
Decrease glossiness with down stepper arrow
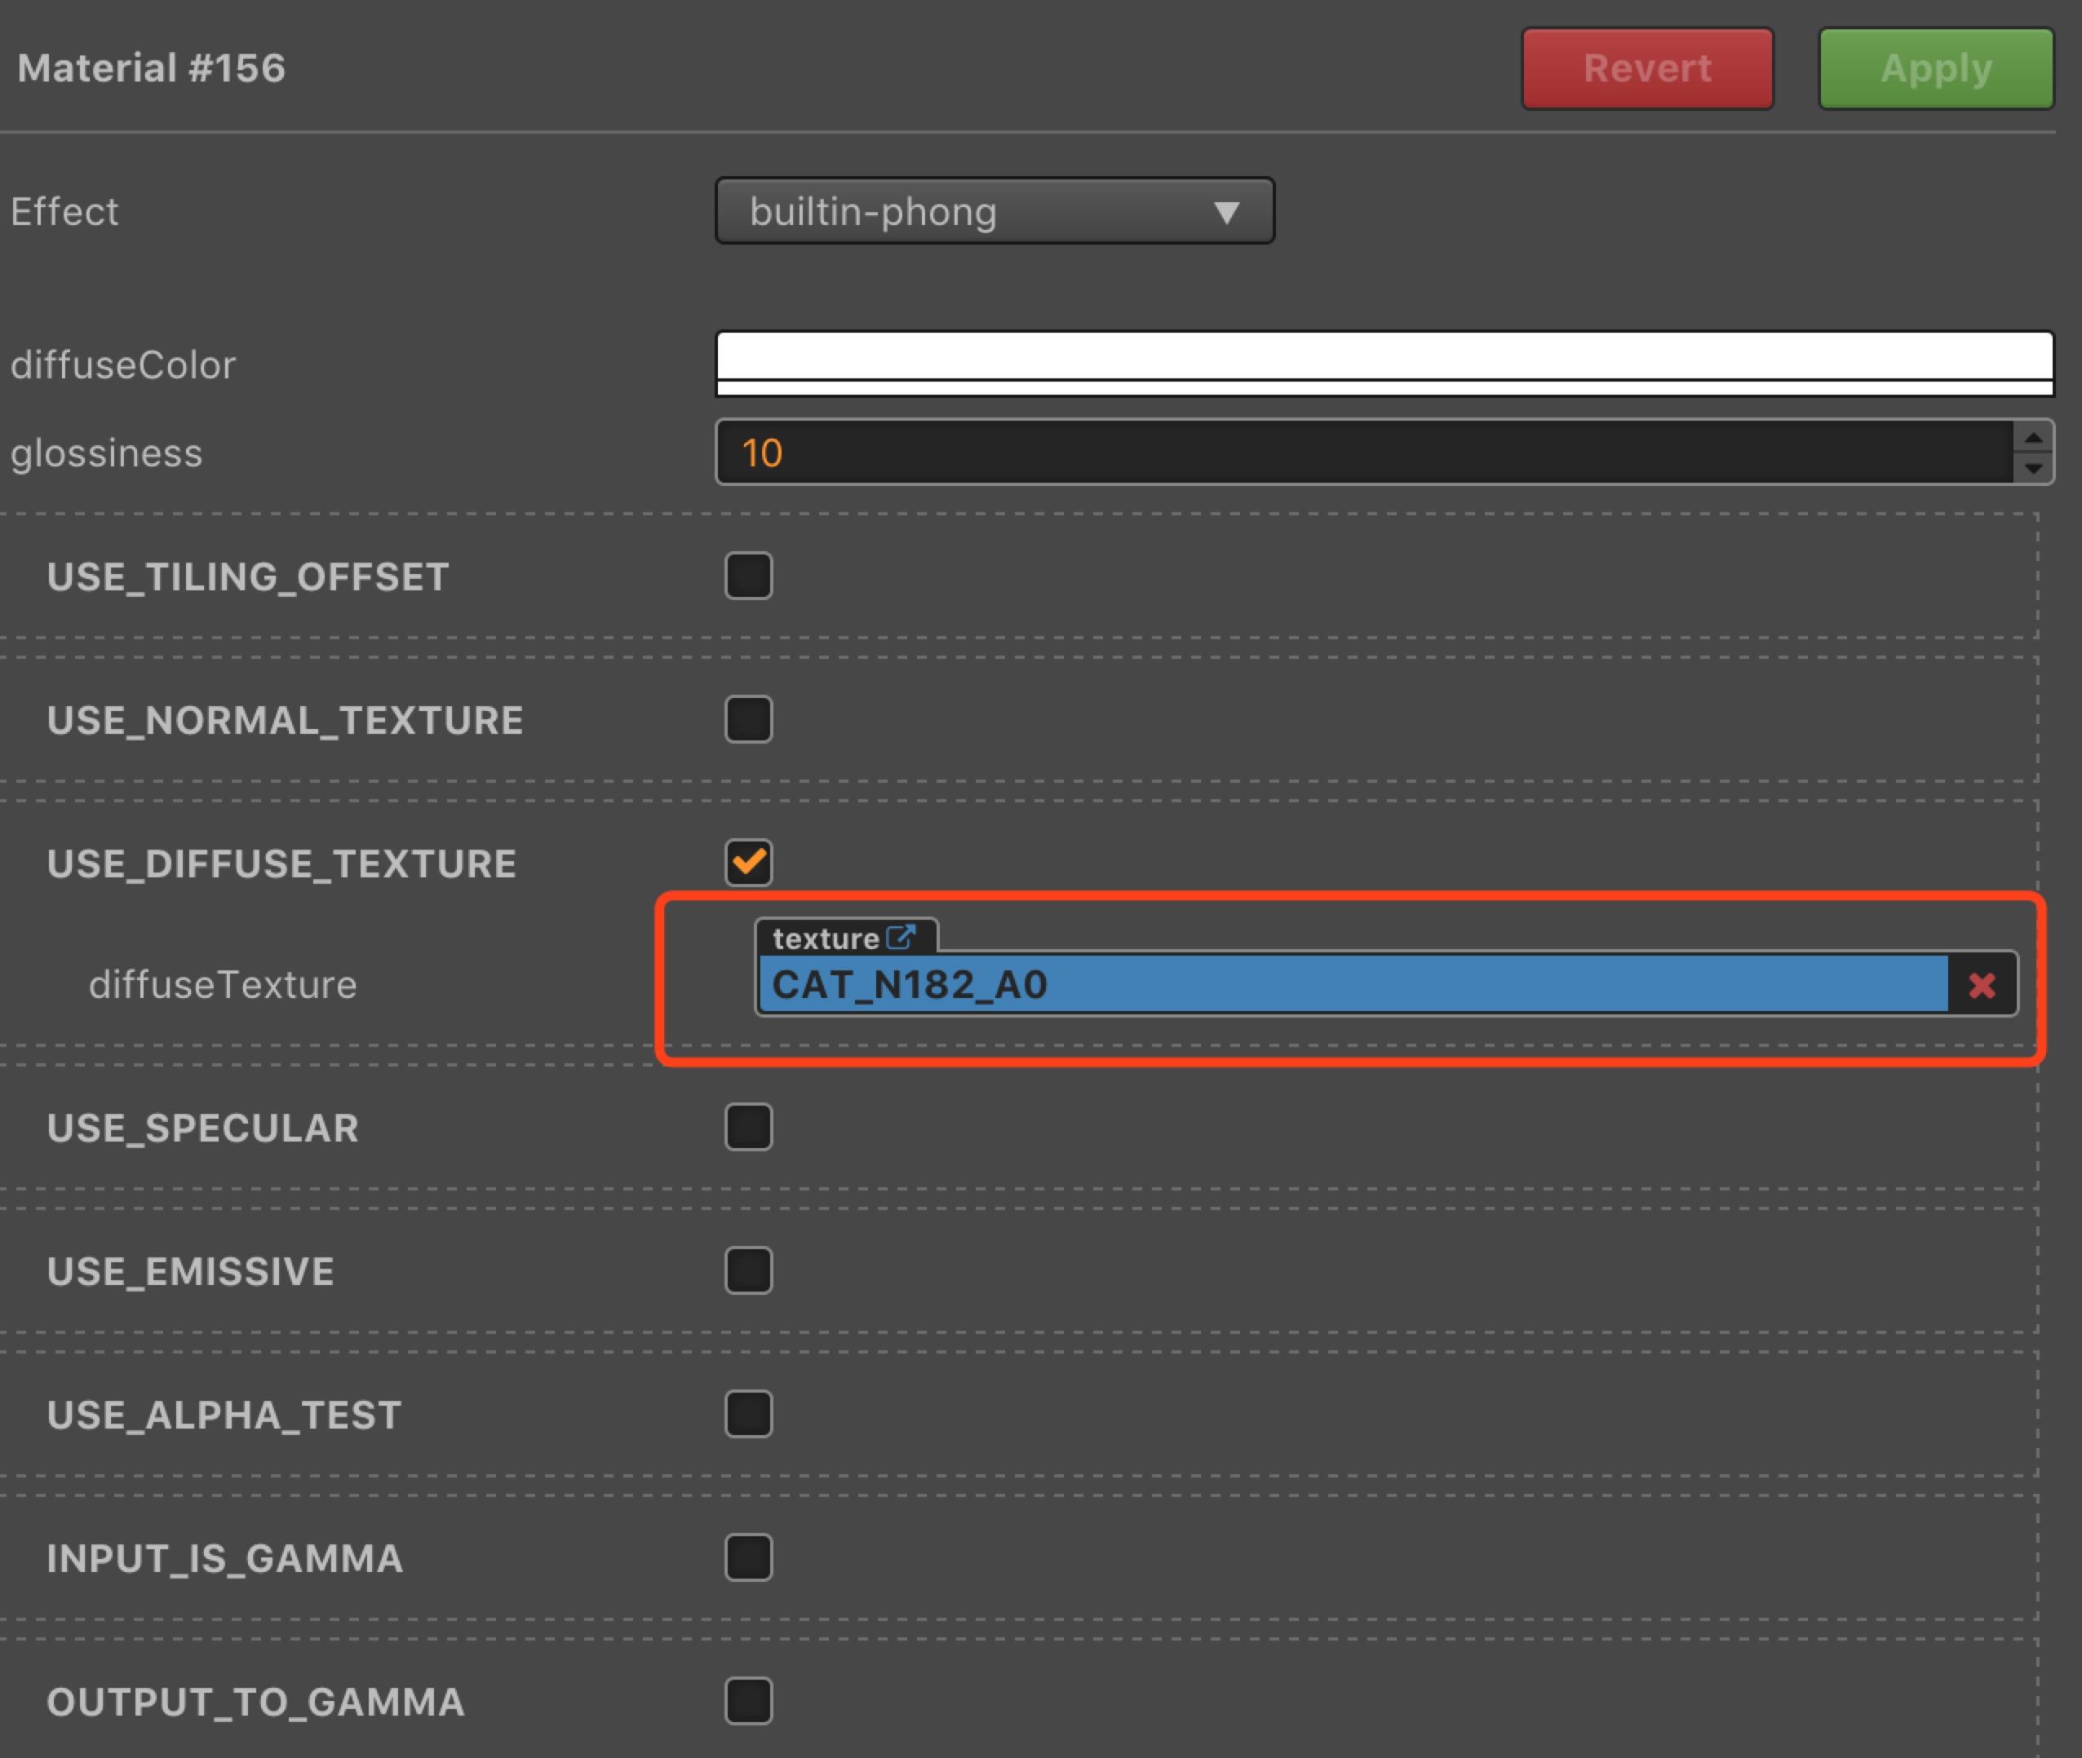click(2033, 468)
